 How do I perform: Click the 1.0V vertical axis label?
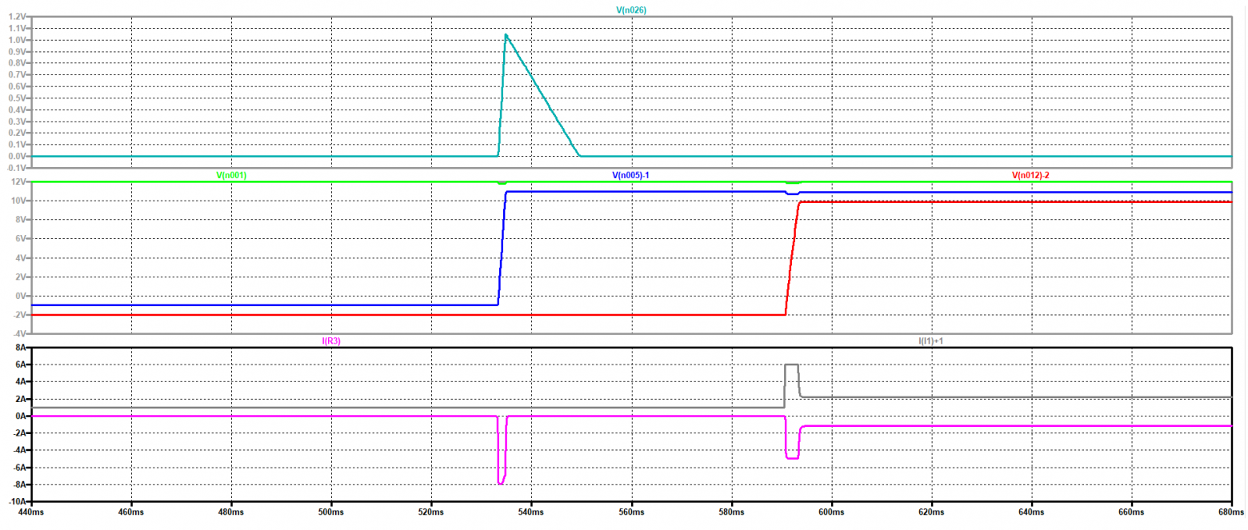tap(16, 39)
